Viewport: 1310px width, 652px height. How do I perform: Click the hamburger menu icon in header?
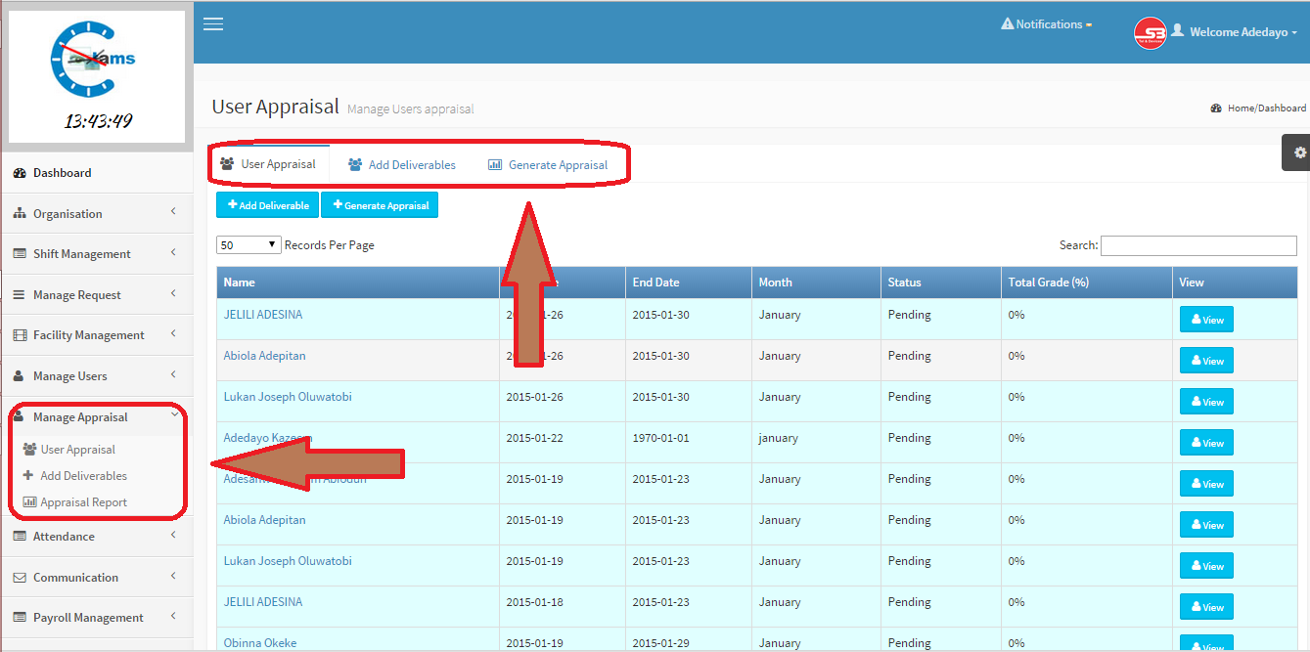(x=213, y=24)
